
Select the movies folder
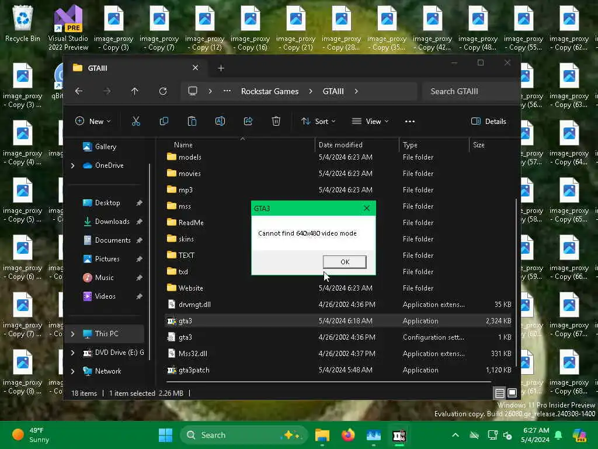[339, 174]
